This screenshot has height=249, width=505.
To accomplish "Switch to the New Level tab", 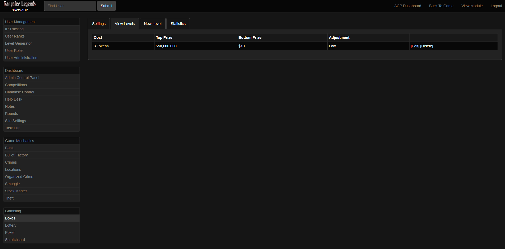I will click(153, 24).
